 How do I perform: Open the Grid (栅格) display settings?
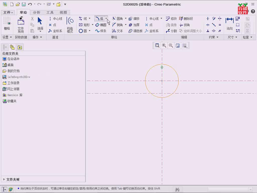pyautogui.click(x=7, y=24)
